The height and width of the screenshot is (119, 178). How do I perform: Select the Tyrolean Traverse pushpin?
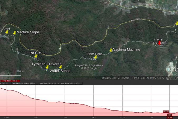(47, 67)
